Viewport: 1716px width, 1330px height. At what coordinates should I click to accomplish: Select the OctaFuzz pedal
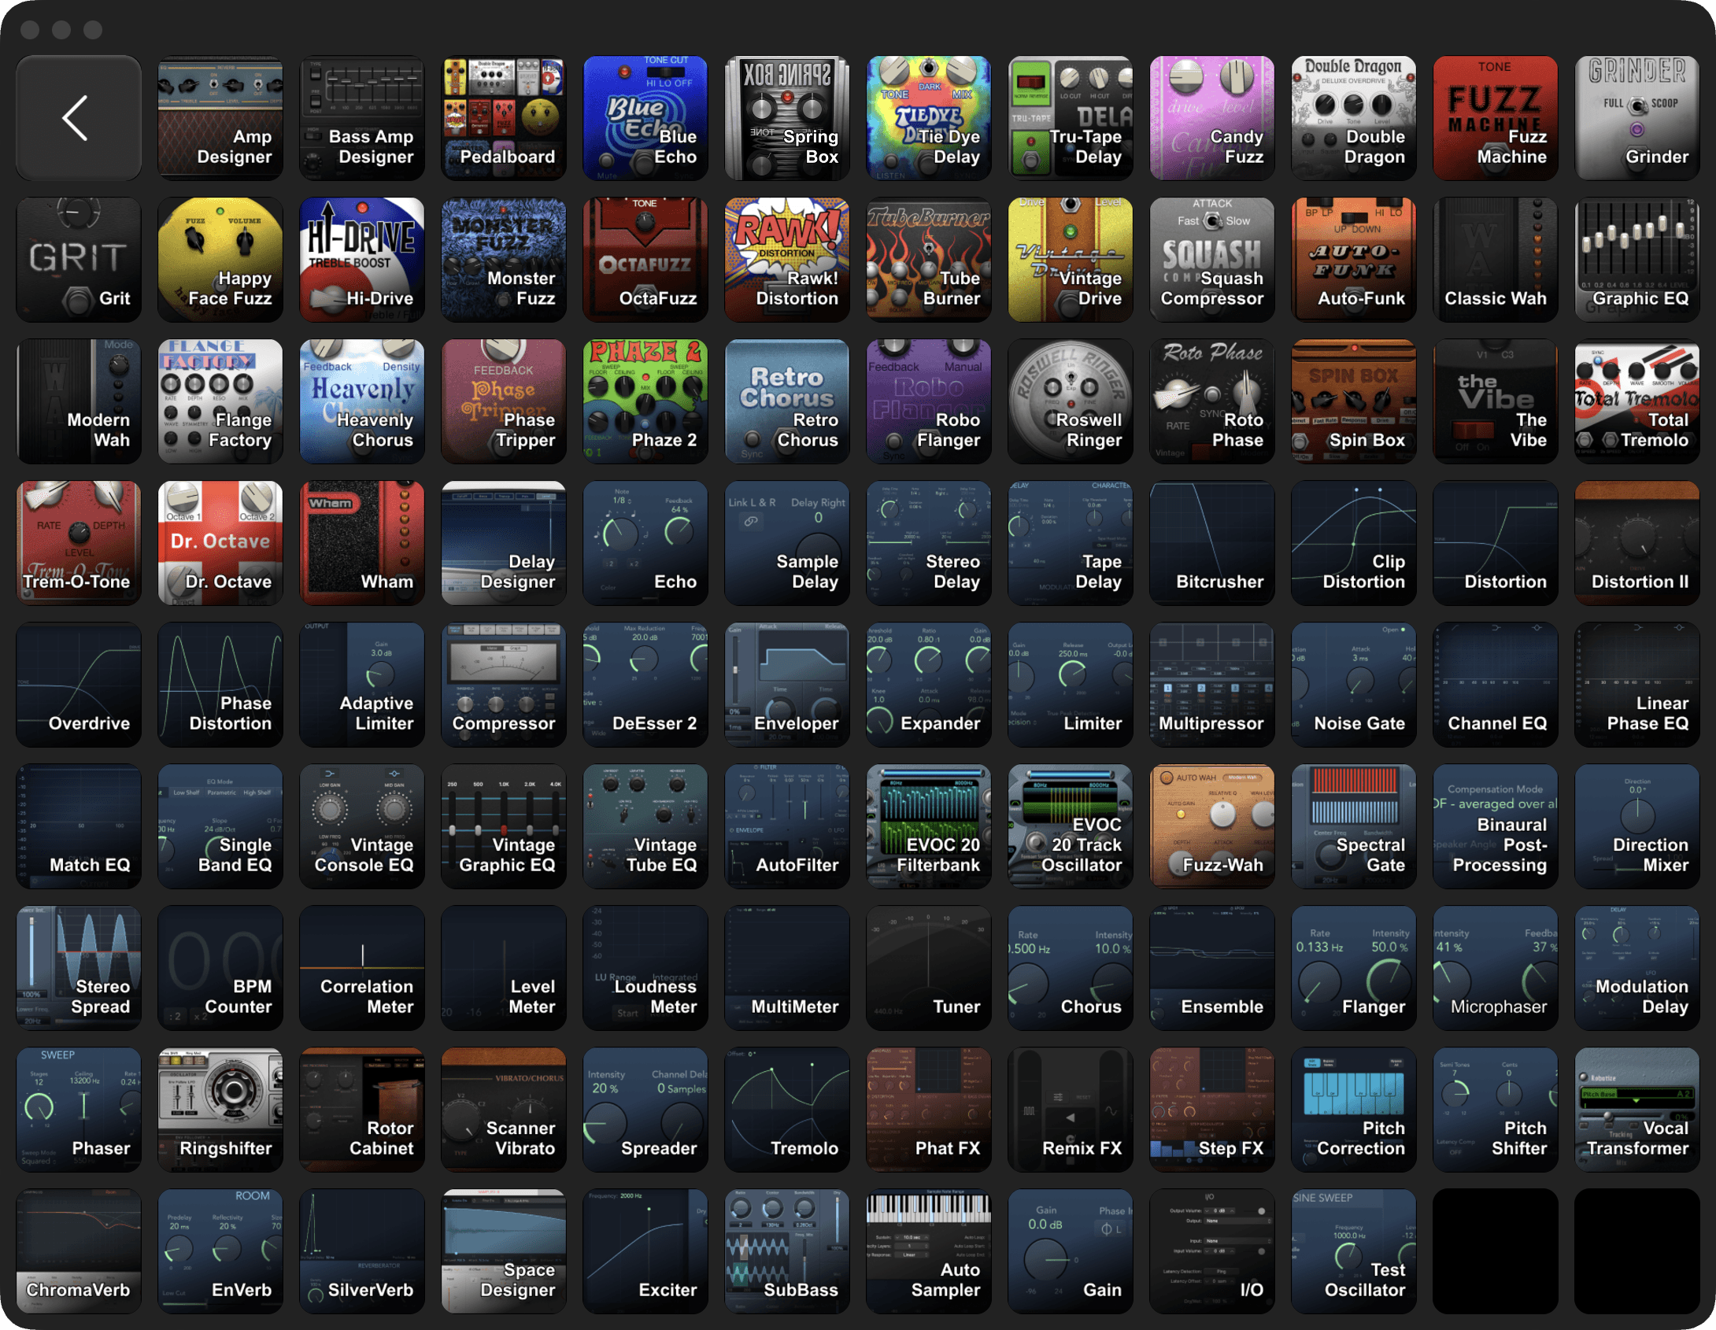point(645,260)
